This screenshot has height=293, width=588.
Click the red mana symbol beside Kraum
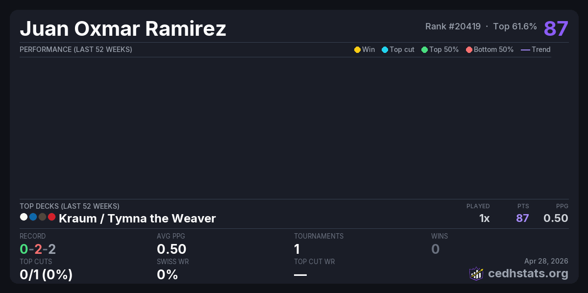pos(51,217)
